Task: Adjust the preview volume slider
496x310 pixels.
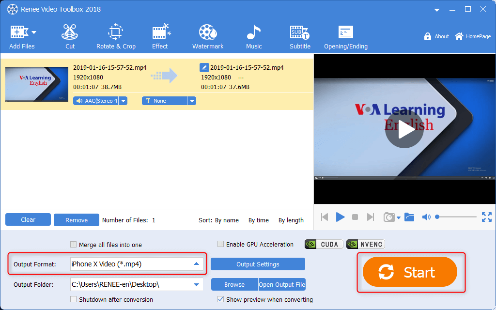Action: pyautogui.click(x=455, y=217)
